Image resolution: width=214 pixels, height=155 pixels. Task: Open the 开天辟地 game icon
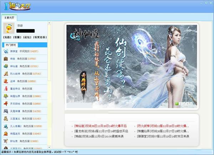[6, 103]
